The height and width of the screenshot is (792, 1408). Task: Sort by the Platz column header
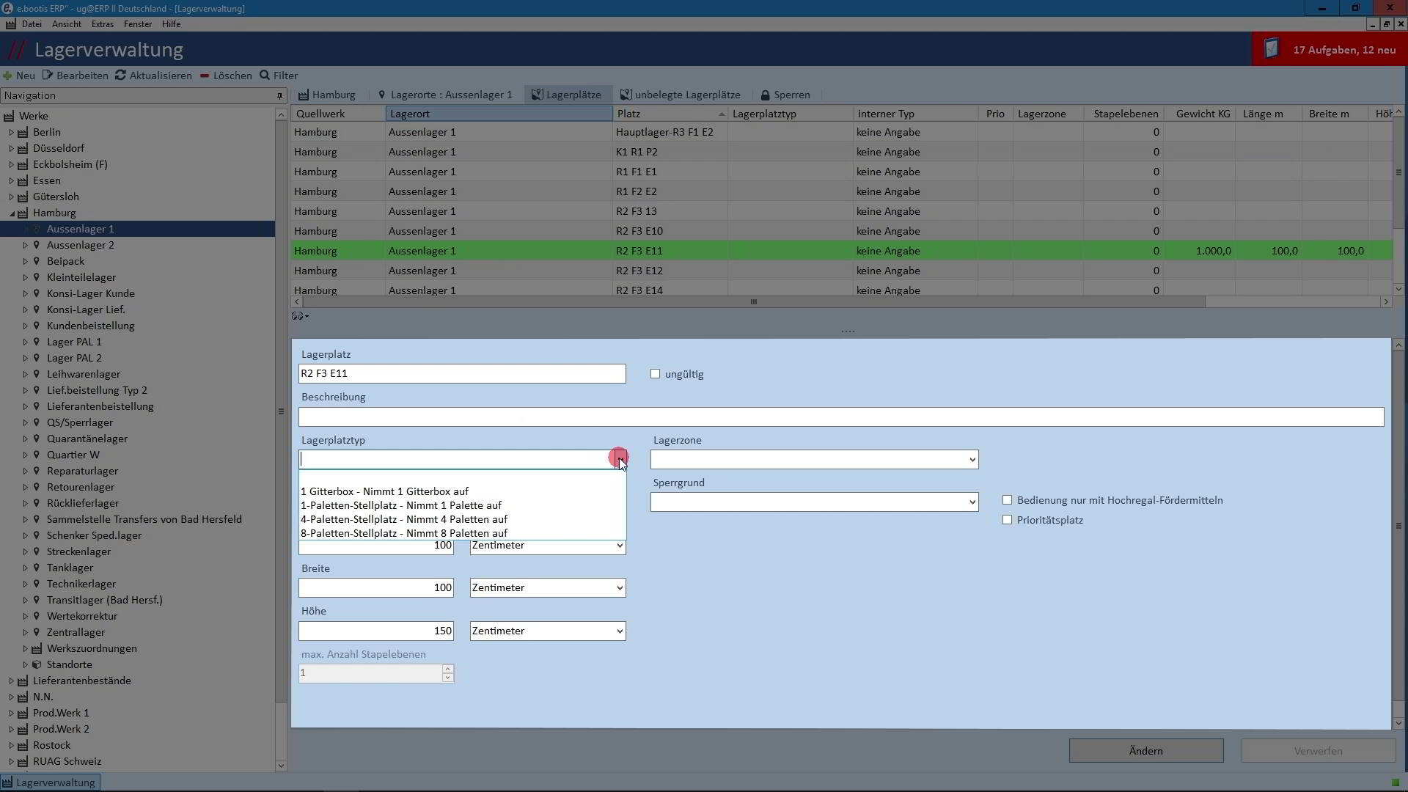pos(670,114)
